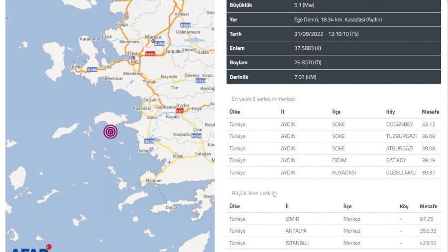448x252 pixels.
Task: Select the Büyüklük 5.1 (Mw) row
Action: tap(333, 6)
